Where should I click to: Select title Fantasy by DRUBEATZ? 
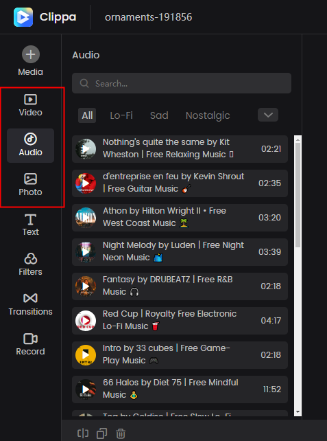(167, 286)
